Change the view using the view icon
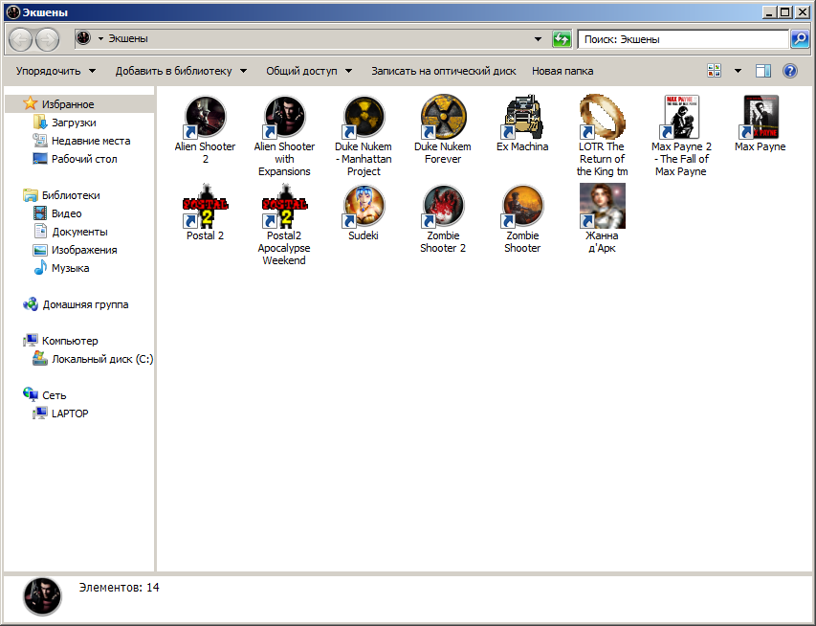The image size is (816, 626). point(714,71)
